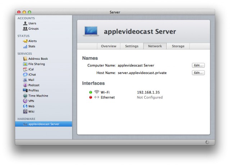Show Alerts under Status
230x166 pixels.
coord(43,41)
